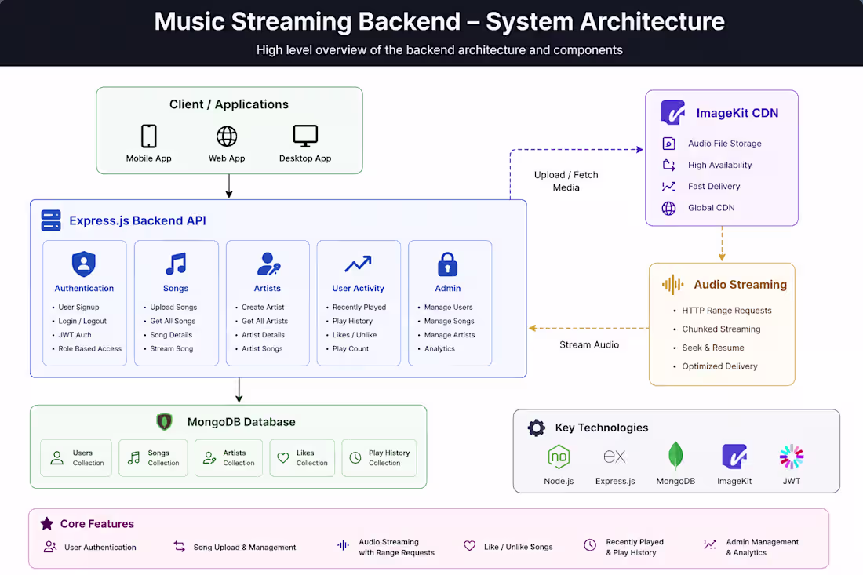Click the Admin Management & Analytics icon
863x575 pixels.
(710, 544)
